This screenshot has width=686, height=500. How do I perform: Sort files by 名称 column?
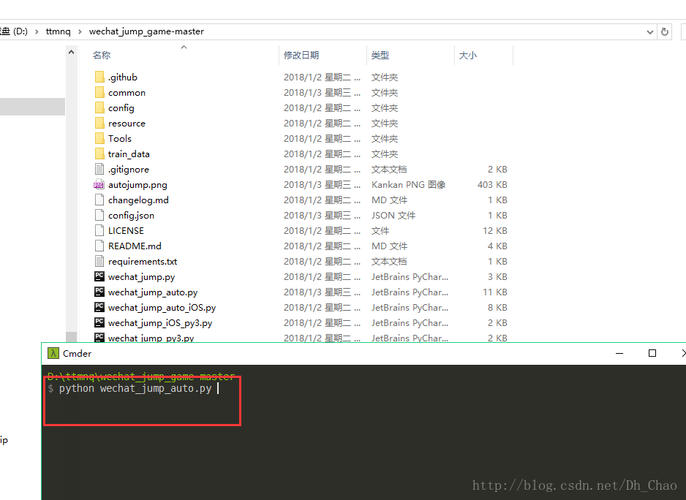(102, 55)
